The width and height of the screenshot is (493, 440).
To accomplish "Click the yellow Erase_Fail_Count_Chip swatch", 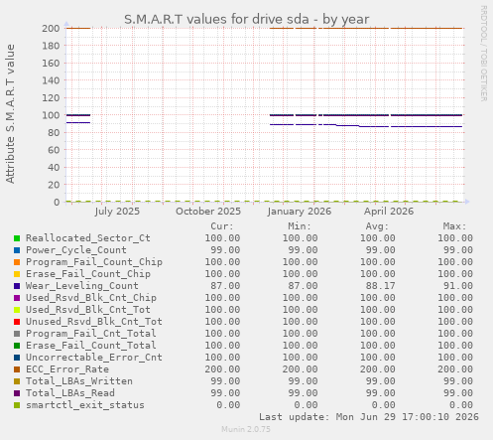I will (17, 274).
